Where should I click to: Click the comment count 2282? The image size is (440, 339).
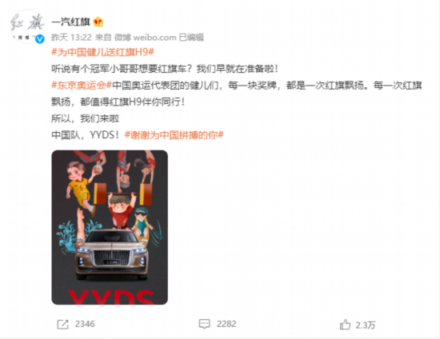[226, 324]
